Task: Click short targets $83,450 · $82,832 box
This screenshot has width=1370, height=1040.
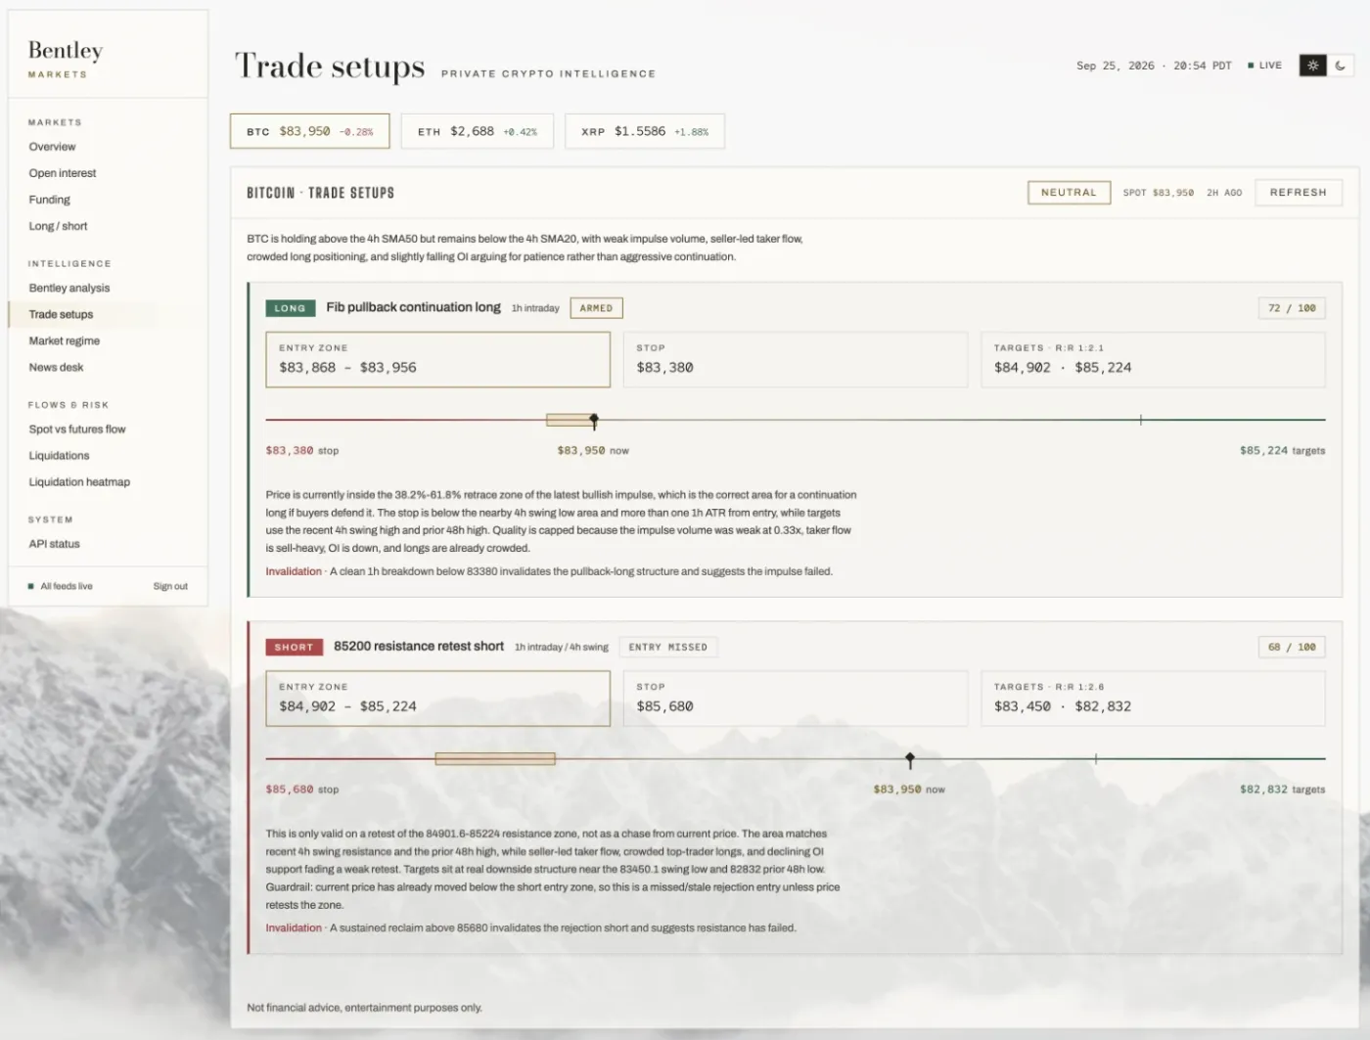Action: pyautogui.click(x=1154, y=698)
